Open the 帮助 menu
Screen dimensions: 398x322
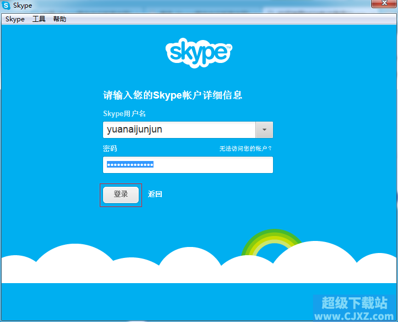[60, 19]
